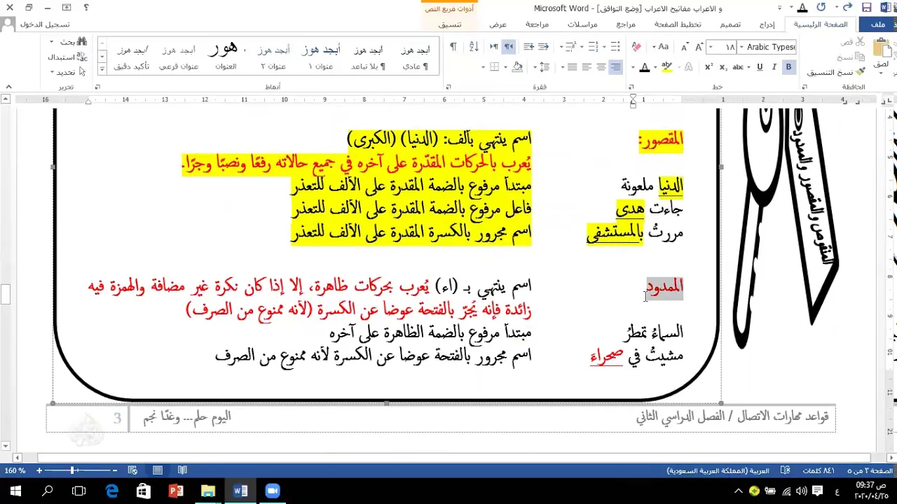The width and height of the screenshot is (897, 504).
Task: Open PowerPoint from the taskbar
Action: (x=176, y=491)
